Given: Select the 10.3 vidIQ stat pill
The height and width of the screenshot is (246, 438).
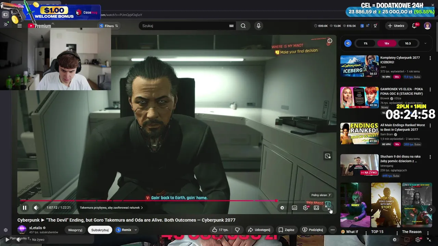Looking at the screenshot, I should 408,43.
